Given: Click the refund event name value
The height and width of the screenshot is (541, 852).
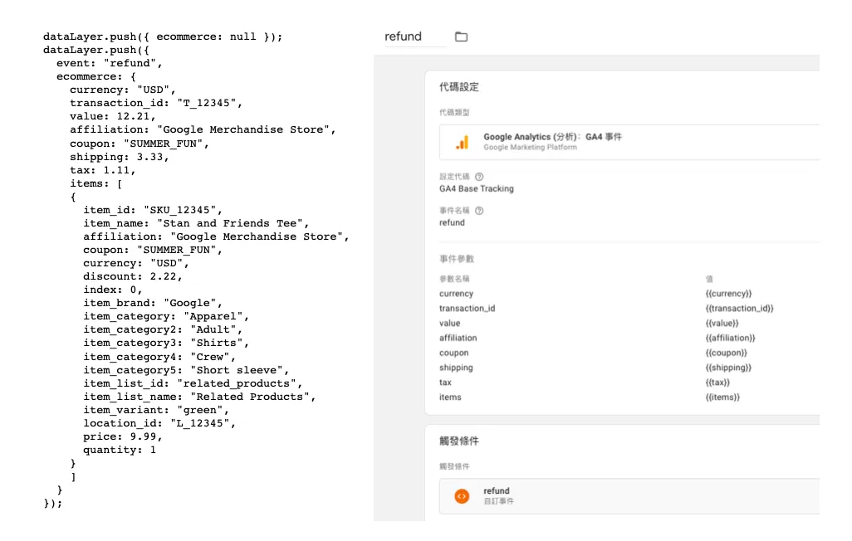Looking at the screenshot, I should (452, 222).
